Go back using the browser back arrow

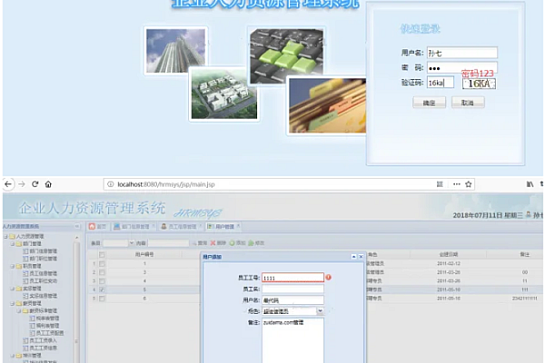pos(8,184)
